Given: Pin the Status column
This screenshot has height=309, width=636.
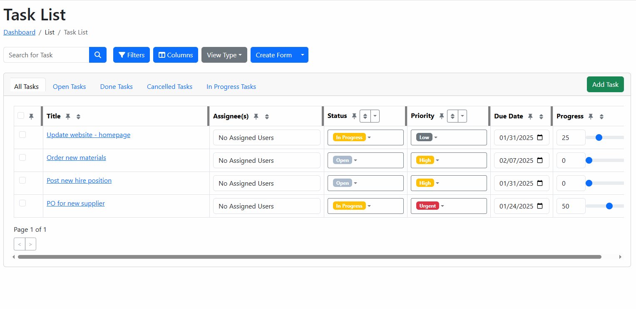Looking at the screenshot, I should 354,116.
